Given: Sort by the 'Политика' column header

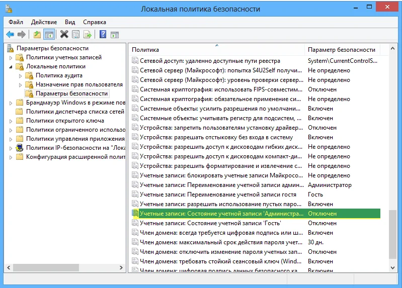Looking at the screenshot, I should pos(216,50).
